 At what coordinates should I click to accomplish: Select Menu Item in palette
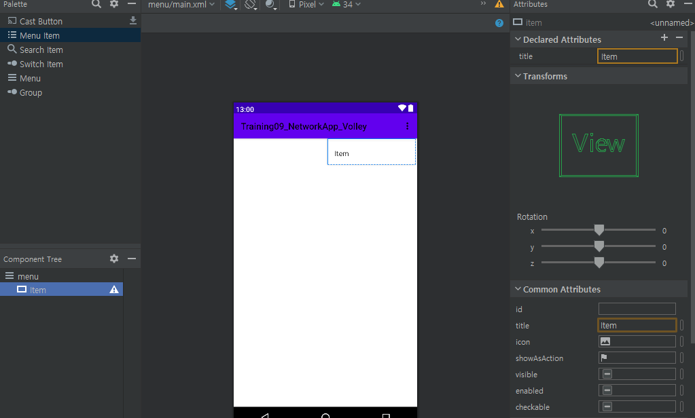[70, 35]
